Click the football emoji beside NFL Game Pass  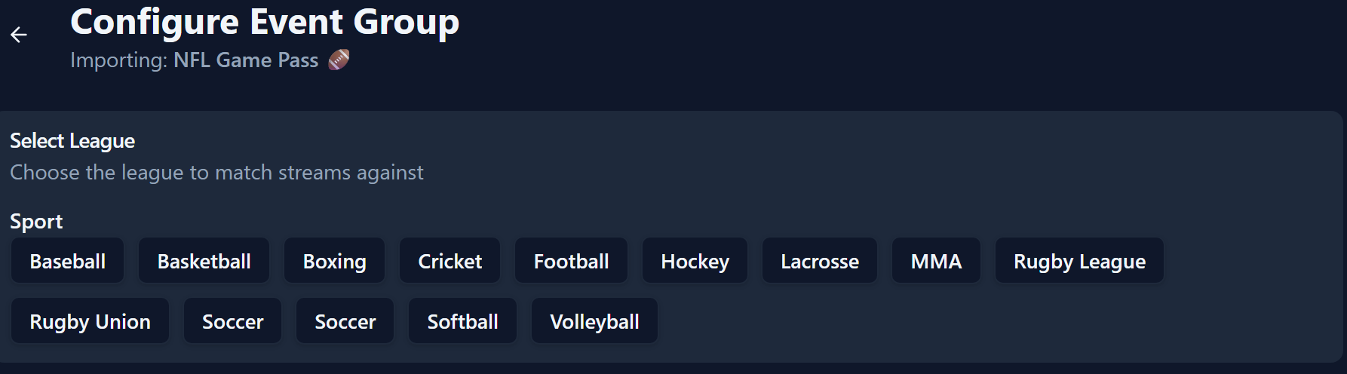tap(339, 60)
